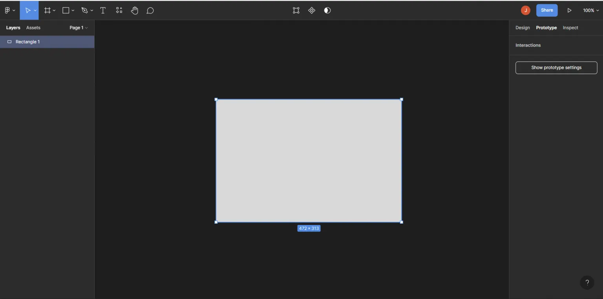Activate the Hand tool
603x299 pixels.
coord(135,10)
